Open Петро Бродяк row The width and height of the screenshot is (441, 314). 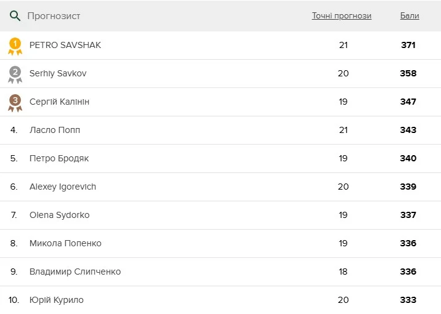[x=59, y=159]
